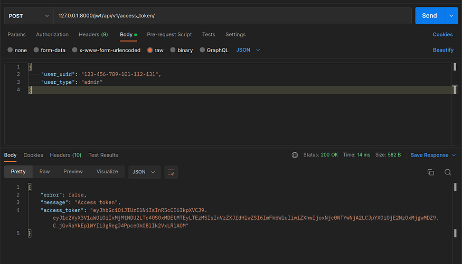Image resolution: width=462 pixels, height=264 pixels.
Task: Select the Preview response view
Action: [x=73, y=172]
